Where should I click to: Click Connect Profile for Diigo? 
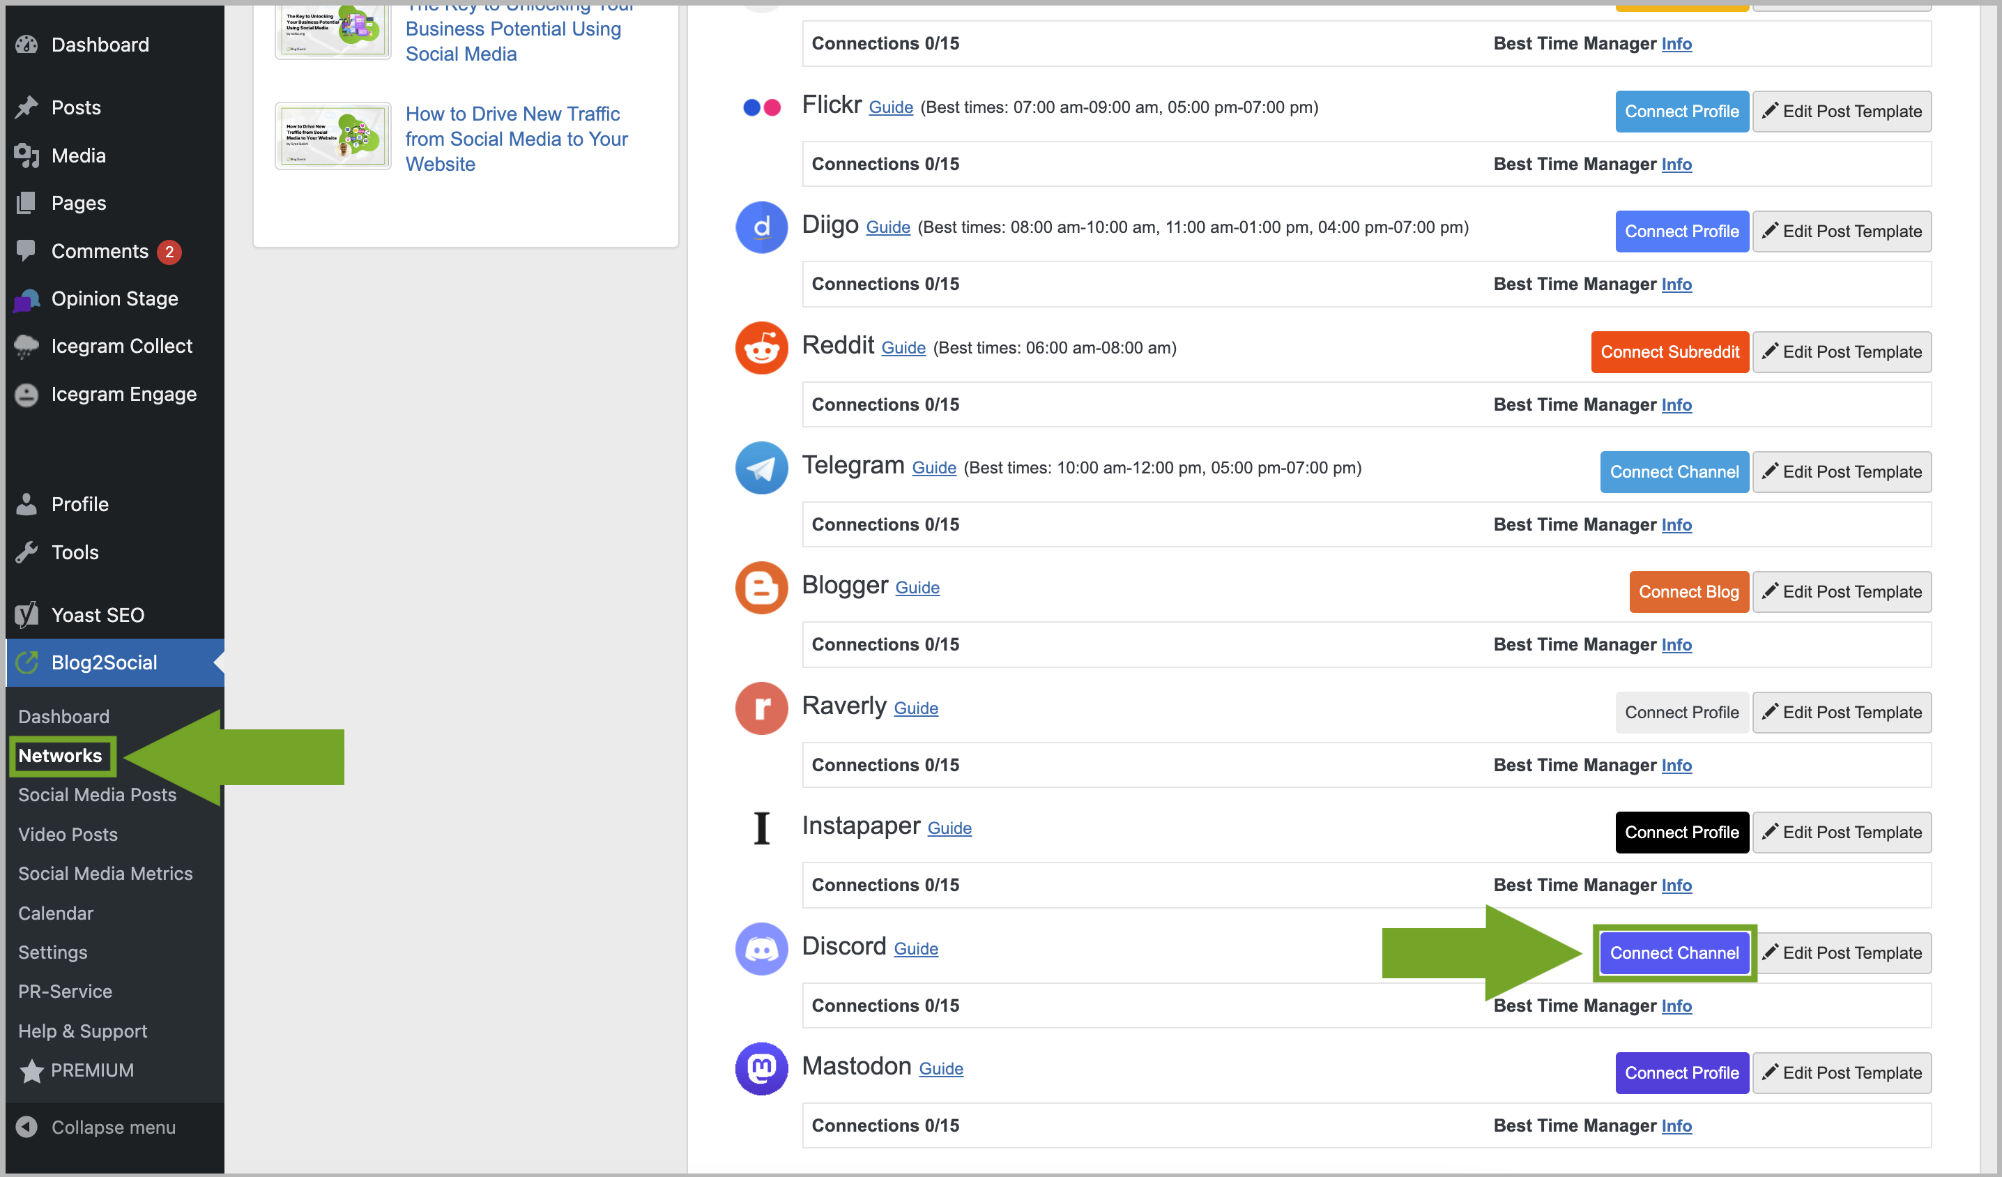click(x=1682, y=232)
